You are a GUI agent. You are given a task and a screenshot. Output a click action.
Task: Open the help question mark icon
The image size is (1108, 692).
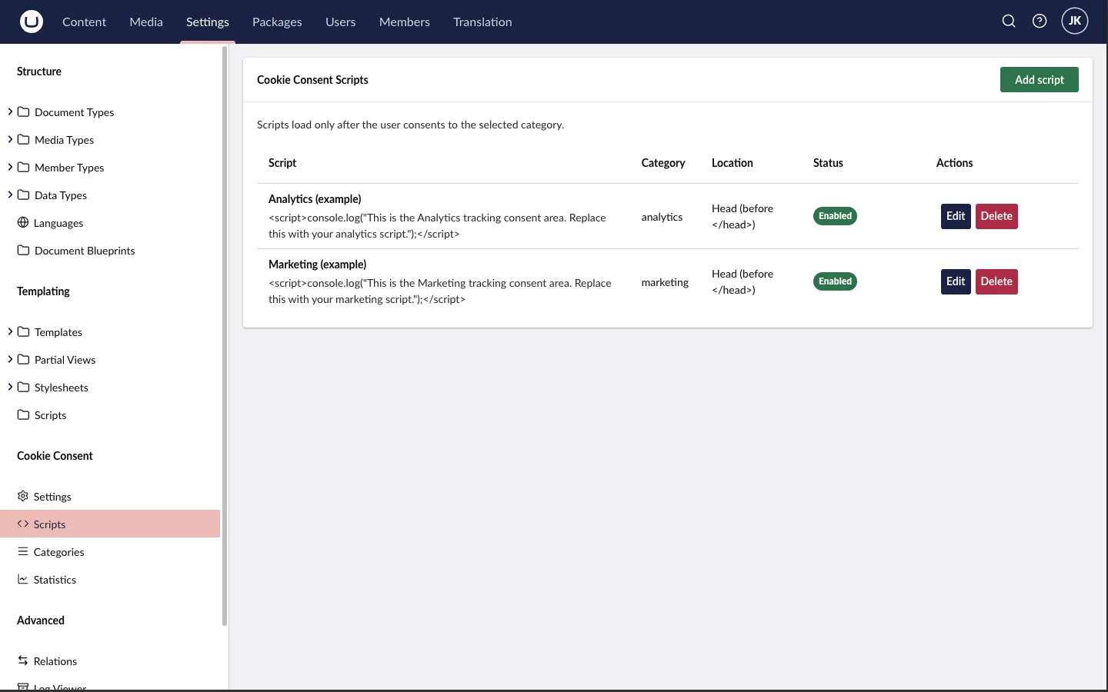(1040, 22)
